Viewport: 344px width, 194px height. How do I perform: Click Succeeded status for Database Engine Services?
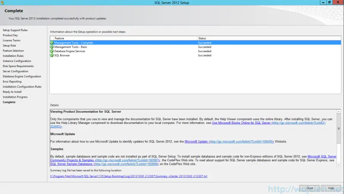pos(205,51)
